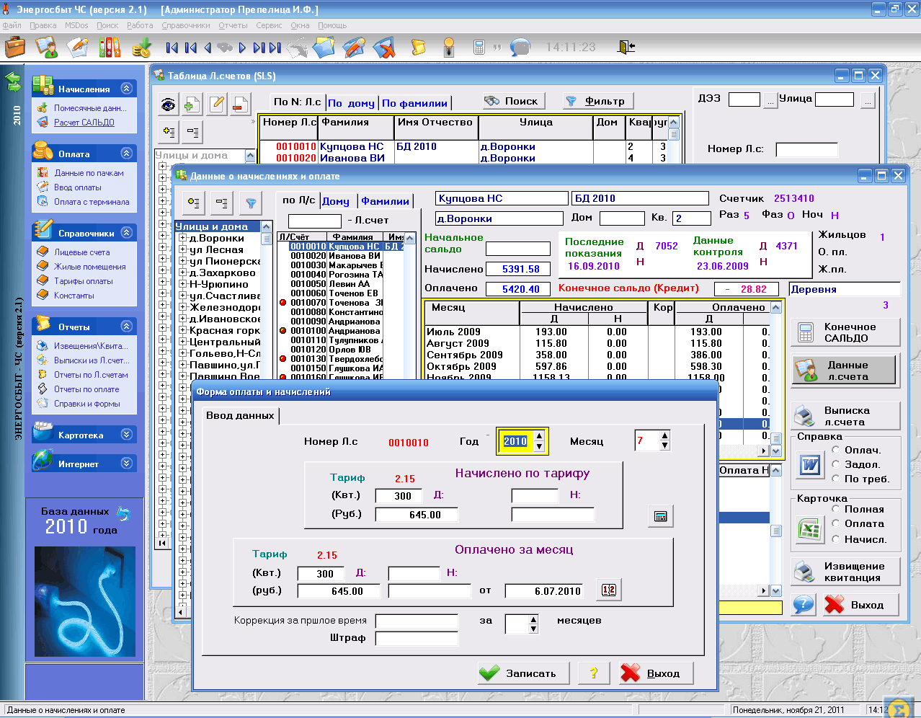Click the Word export icon under Справка
Image resolution: width=921 pixels, height=718 pixels.
810,465
